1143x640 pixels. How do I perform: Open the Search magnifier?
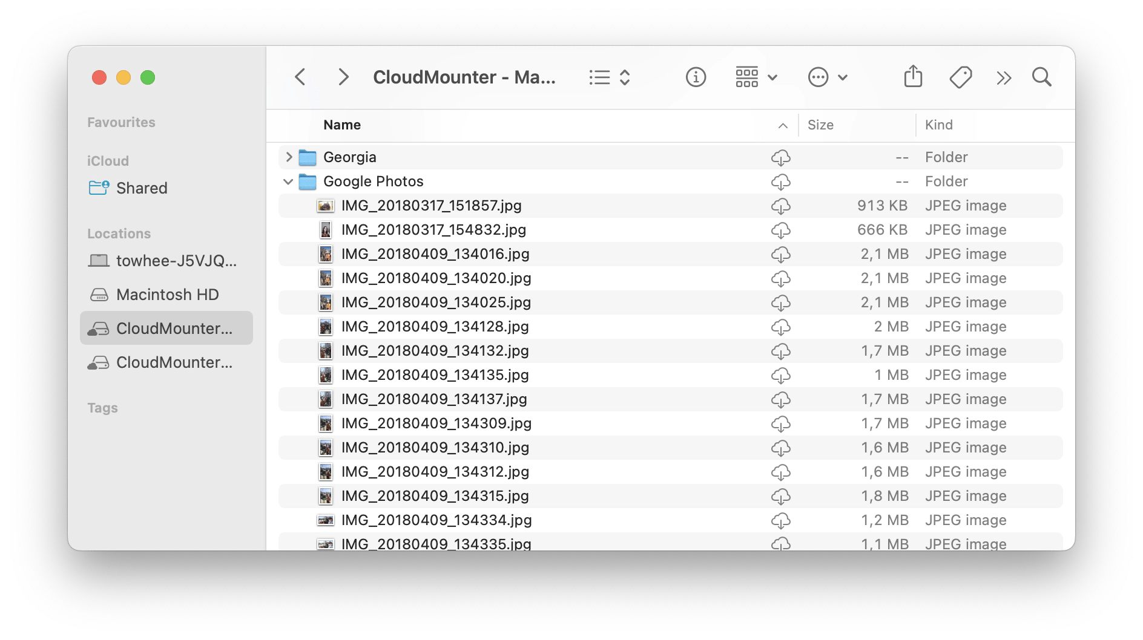pyautogui.click(x=1042, y=77)
